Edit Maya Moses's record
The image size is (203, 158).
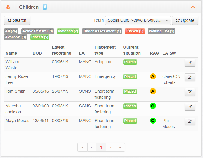190,121
